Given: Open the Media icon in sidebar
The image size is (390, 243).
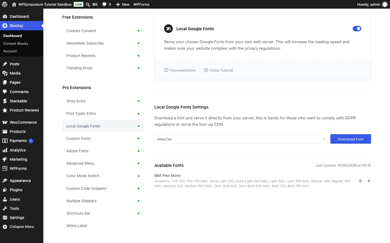Looking at the screenshot, I should coord(5,73).
